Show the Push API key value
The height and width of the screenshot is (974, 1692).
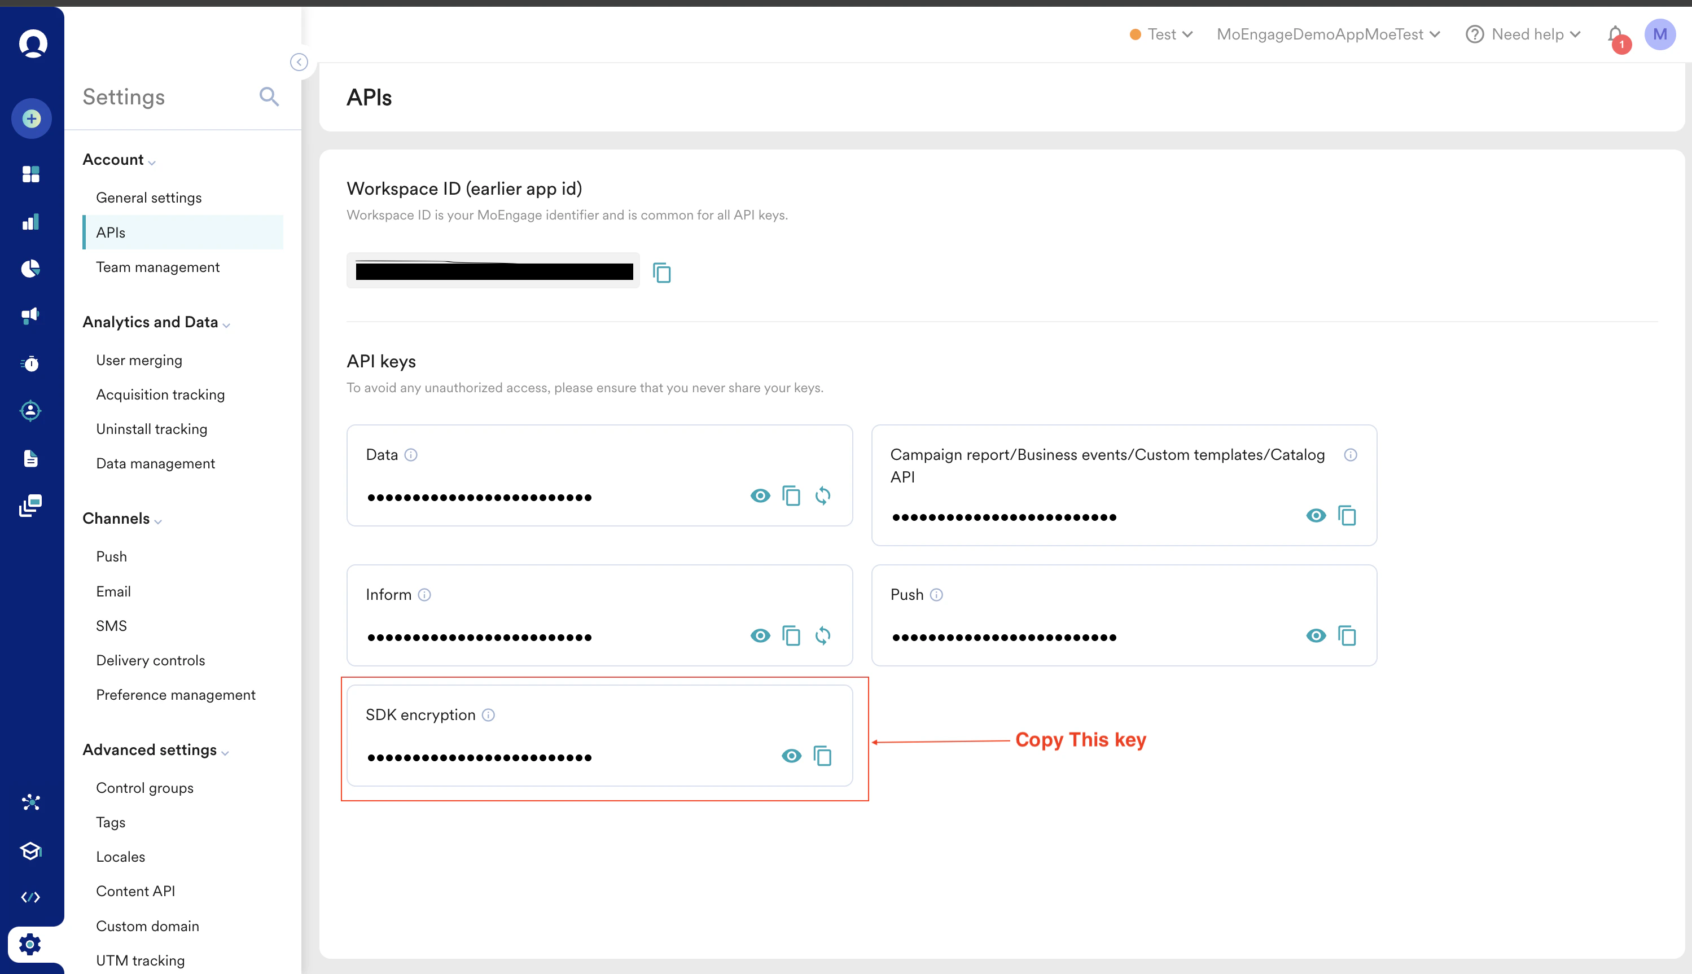(1316, 635)
